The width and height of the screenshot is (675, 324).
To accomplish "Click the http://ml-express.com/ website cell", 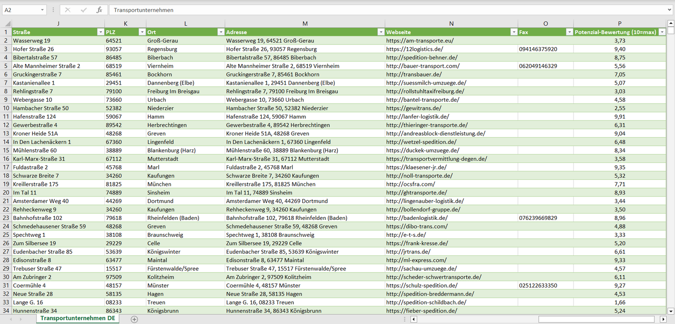I will point(416,260).
